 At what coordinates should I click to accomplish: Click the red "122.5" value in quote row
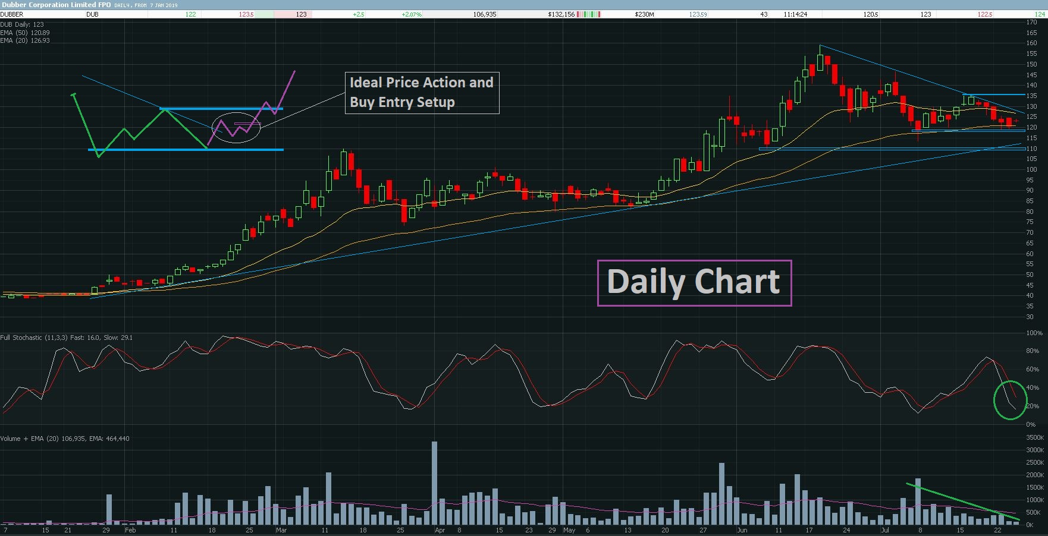(x=985, y=14)
